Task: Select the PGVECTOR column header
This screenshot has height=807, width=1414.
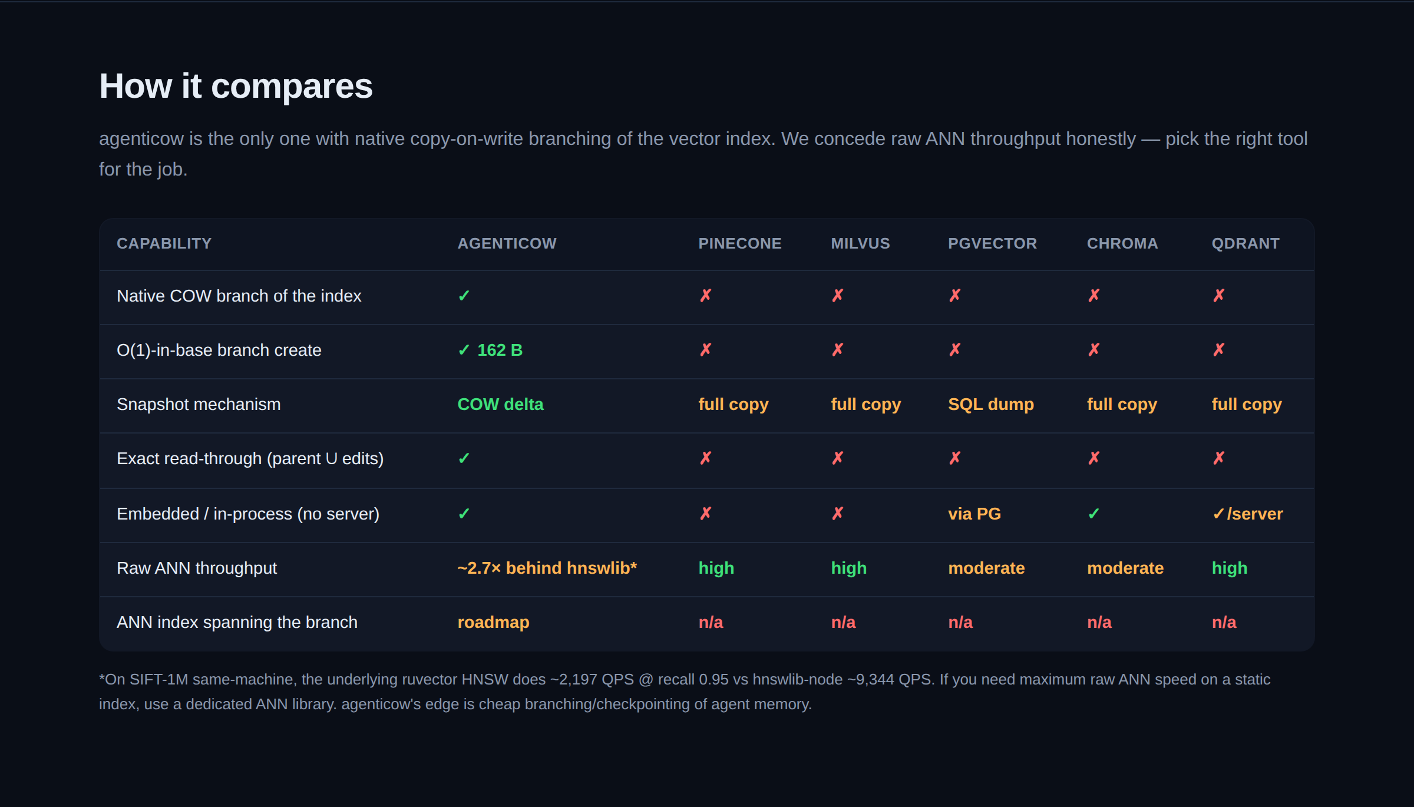Action: tap(992, 243)
